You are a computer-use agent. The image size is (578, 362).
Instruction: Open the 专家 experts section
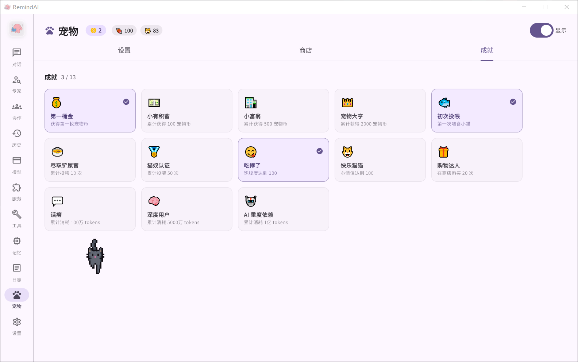point(17,84)
